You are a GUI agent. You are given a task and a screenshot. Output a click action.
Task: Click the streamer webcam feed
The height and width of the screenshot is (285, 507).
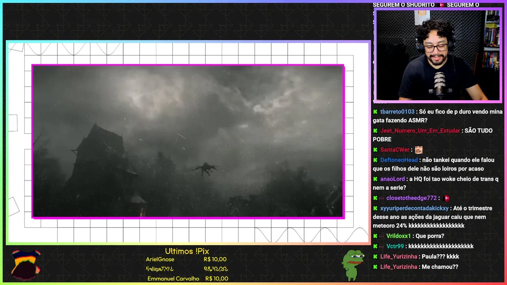438,55
